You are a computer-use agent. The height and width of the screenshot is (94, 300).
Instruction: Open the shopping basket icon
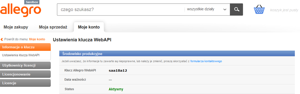(x=259, y=9)
